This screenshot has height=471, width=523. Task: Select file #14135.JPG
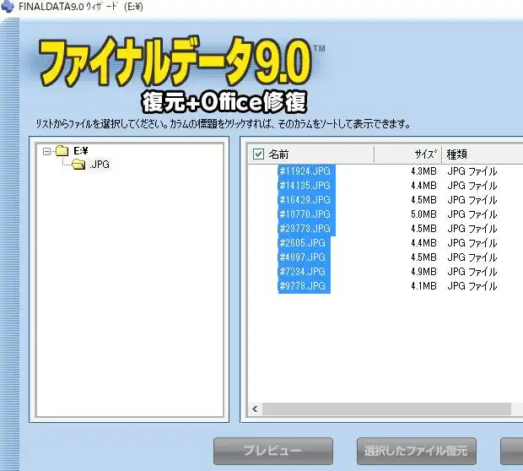[x=306, y=186]
